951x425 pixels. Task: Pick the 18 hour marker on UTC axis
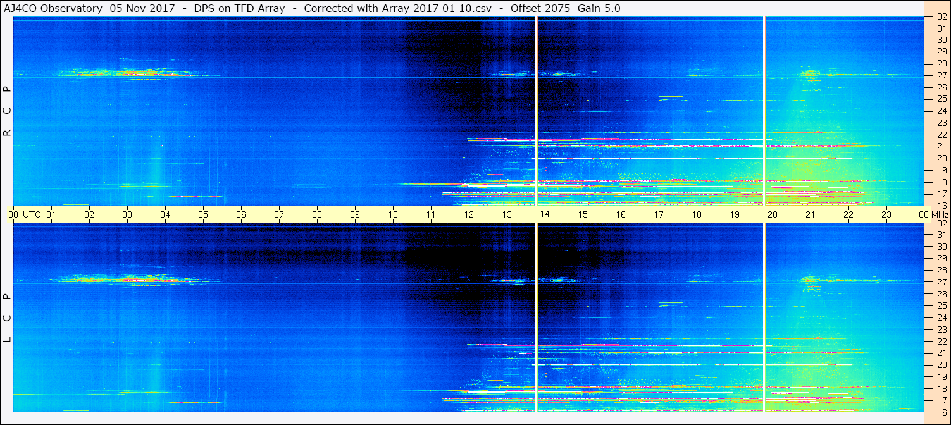click(x=697, y=214)
